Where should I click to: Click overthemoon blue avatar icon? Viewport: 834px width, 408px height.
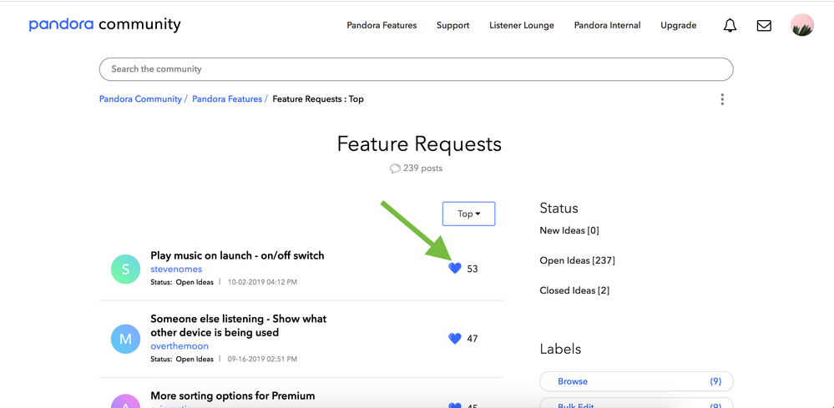[x=126, y=339]
